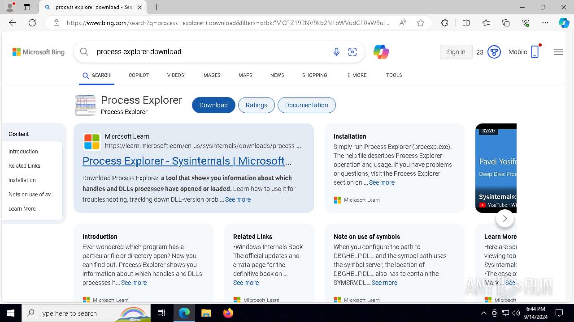Switch to the NEWS search tab
The image size is (574, 322).
[277, 75]
